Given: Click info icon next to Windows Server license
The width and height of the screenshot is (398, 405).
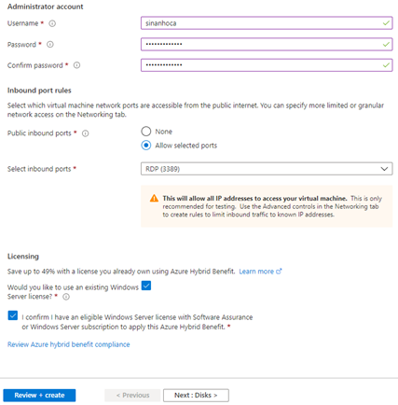Looking at the screenshot, I should click(x=66, y=297).
